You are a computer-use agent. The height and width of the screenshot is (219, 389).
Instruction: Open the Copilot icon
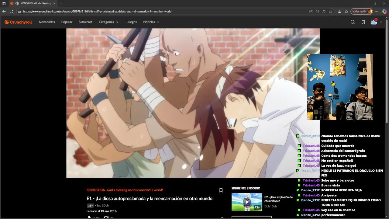tap(384, 11)
